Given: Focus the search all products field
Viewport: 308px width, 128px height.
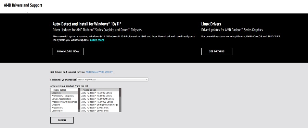Looking at the screenshot, I should tap(112, 79).
